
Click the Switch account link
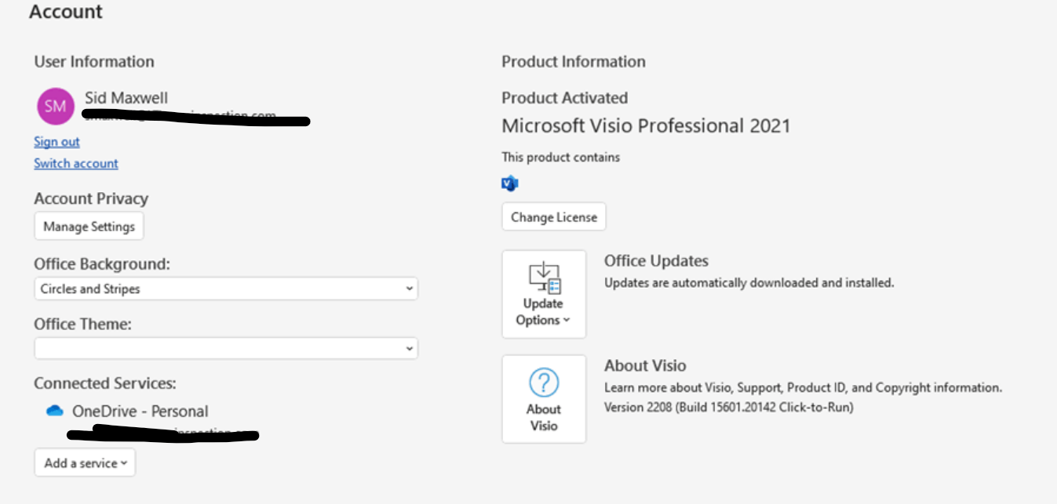(76, 163)
